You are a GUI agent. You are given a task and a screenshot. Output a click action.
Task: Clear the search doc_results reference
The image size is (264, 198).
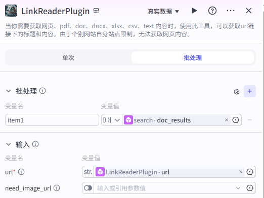[x=227, y=120]
